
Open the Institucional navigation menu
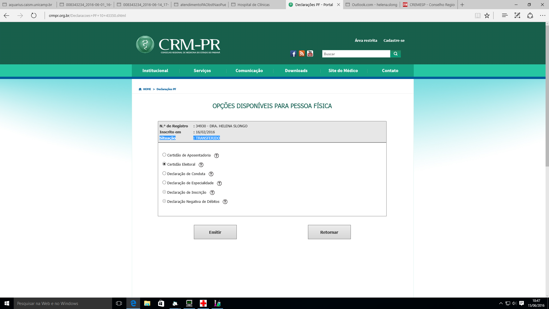[x=155, y=71]
